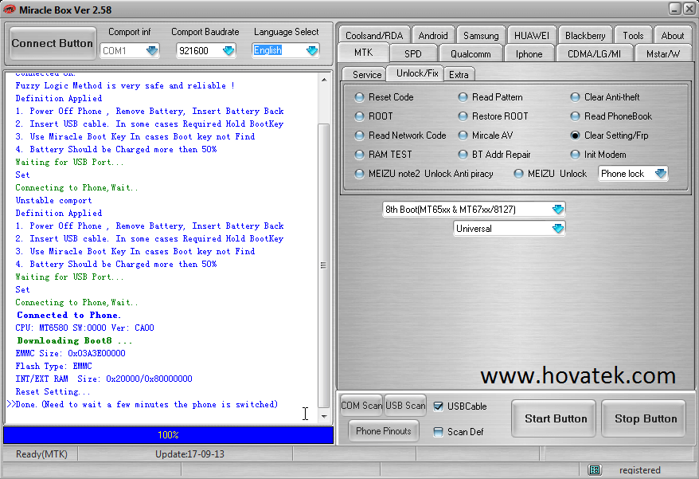
Task: Close the Miracle Box window
Action: coord(689,9)
